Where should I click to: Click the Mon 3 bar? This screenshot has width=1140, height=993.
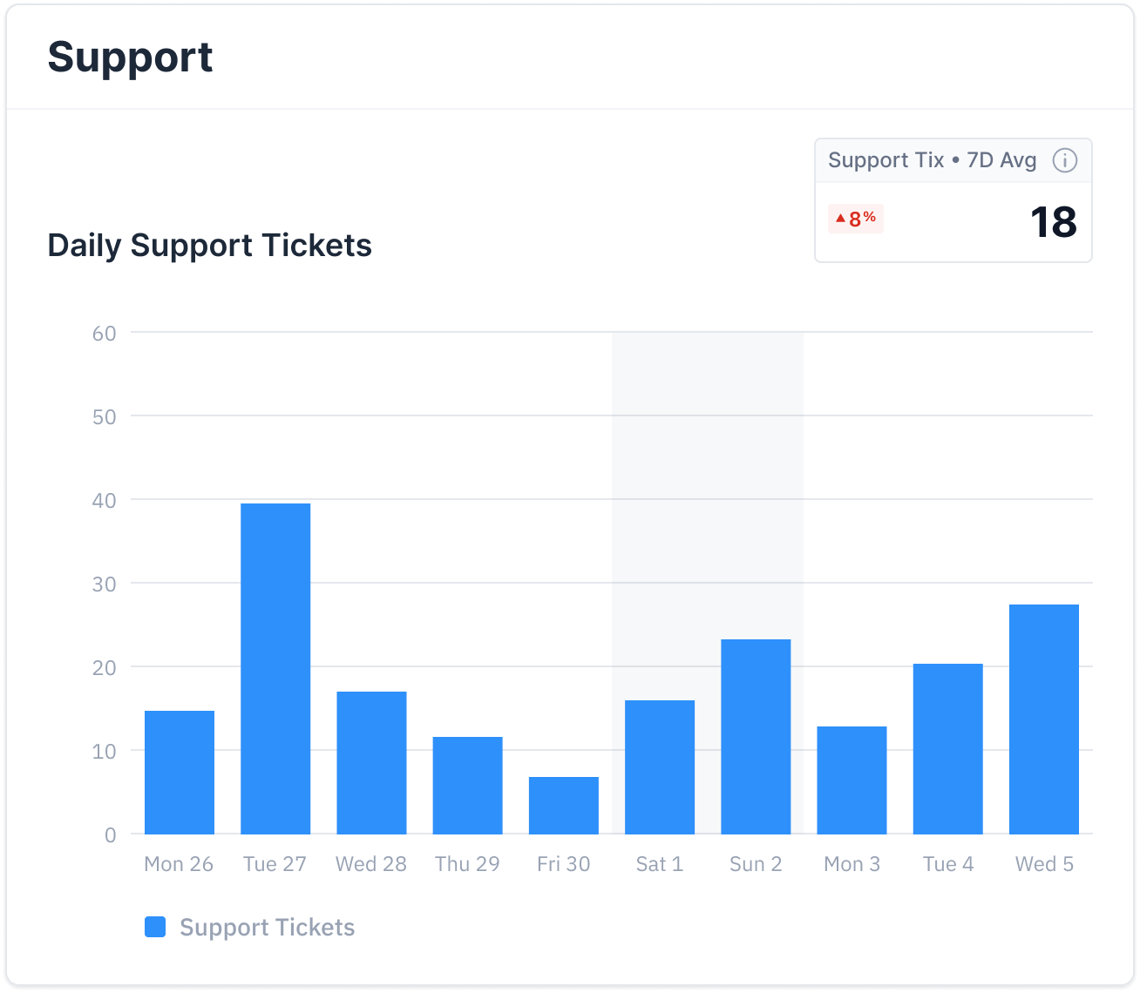click(x=852, y=780)
